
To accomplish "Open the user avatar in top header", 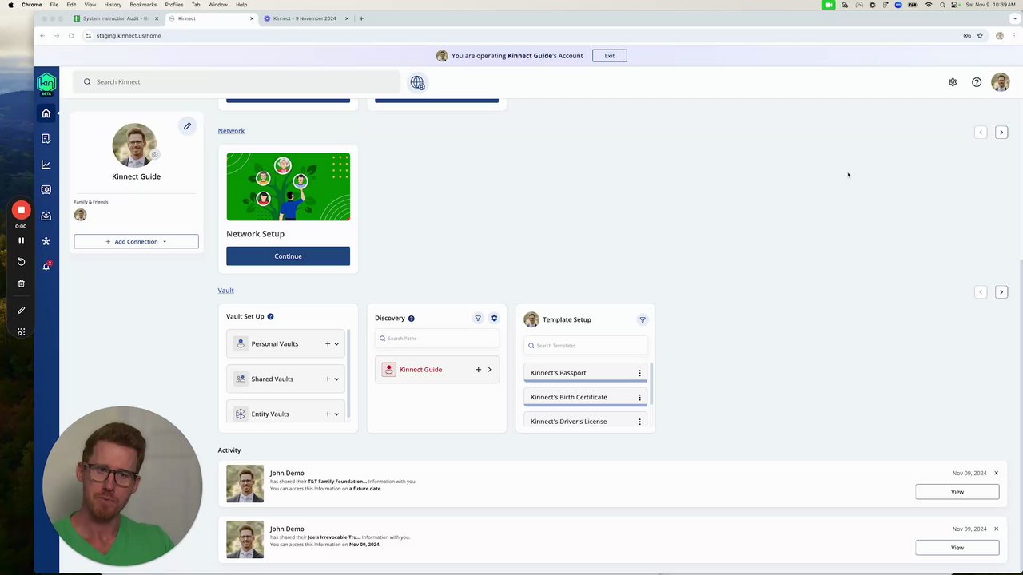I will [1001, 82].
